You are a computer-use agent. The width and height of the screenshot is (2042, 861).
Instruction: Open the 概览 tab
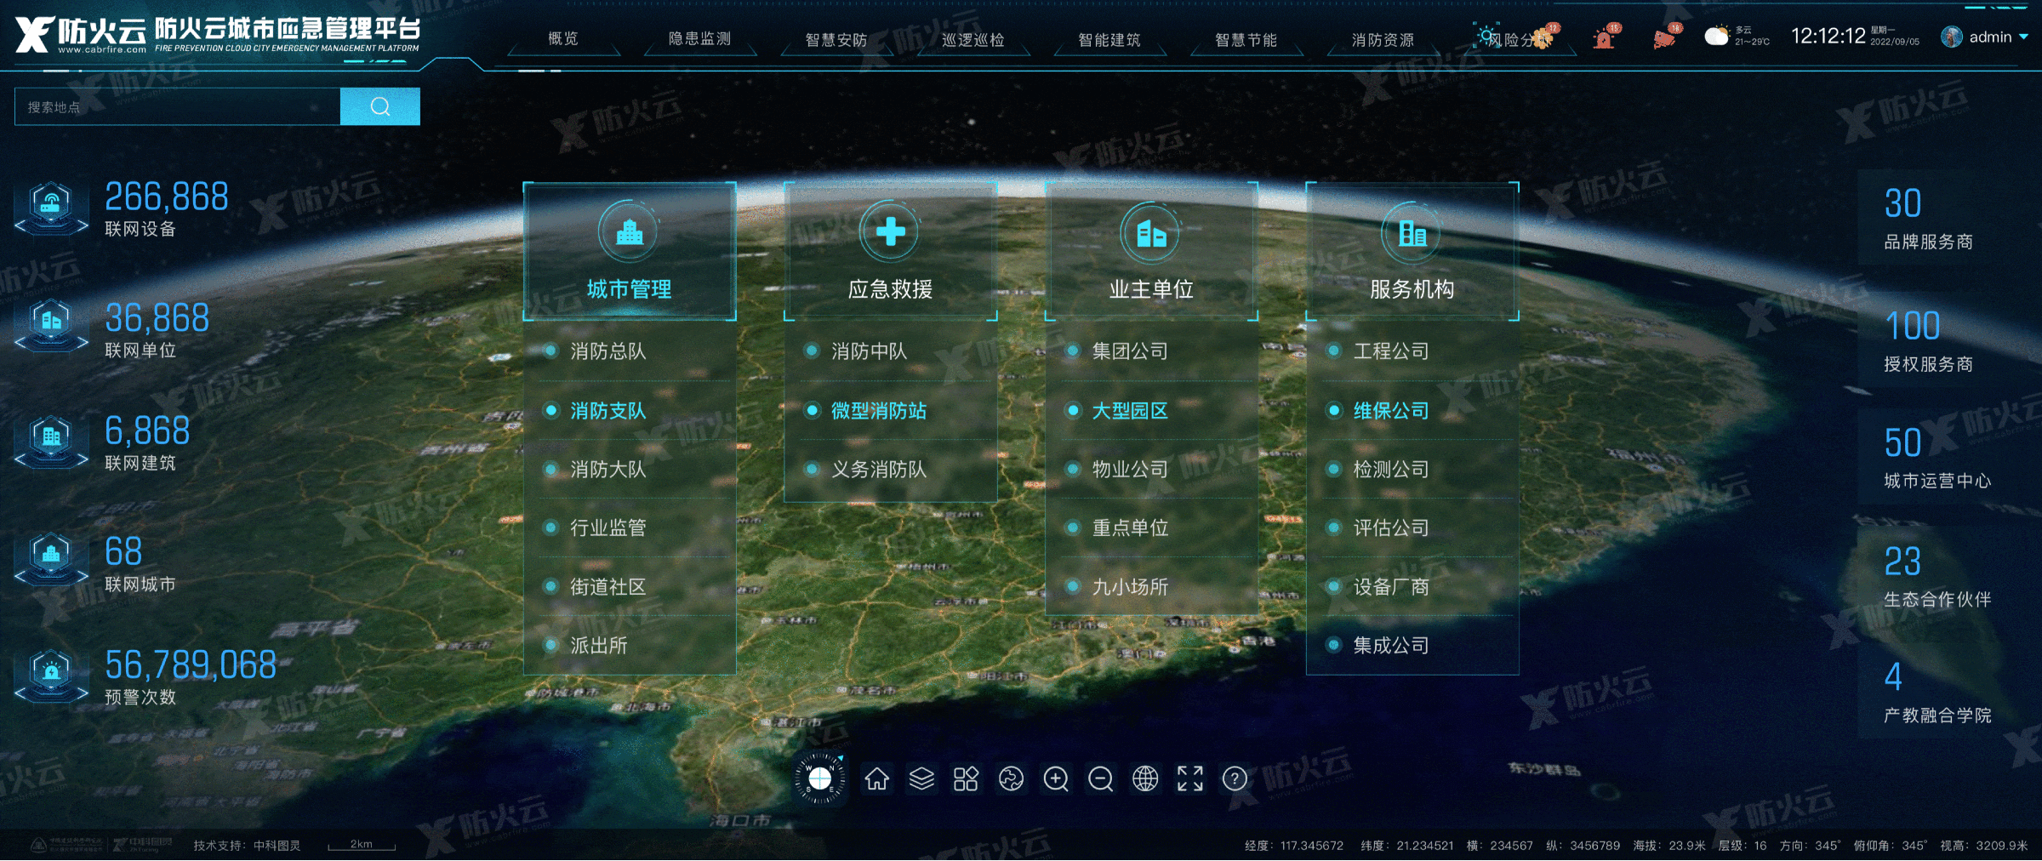click(x=563, y=39)
